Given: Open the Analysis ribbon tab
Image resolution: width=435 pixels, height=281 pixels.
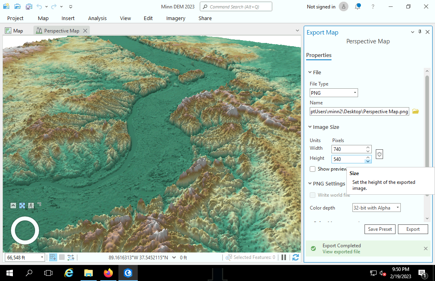Looking at the screenshot, I should [x=97, y=18].
